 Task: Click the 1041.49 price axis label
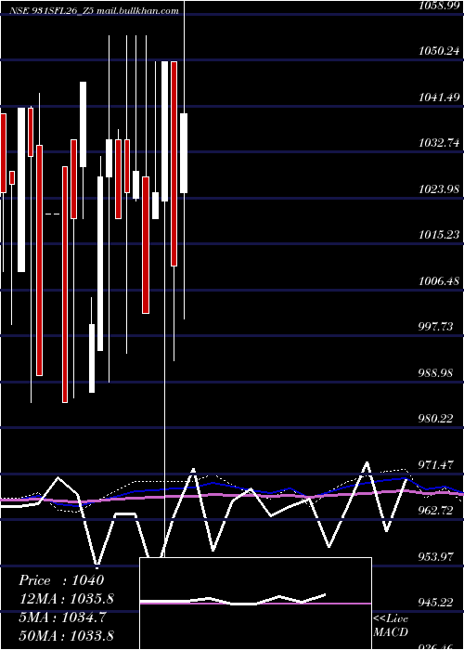pyautogui.click(x=439, y=97)
